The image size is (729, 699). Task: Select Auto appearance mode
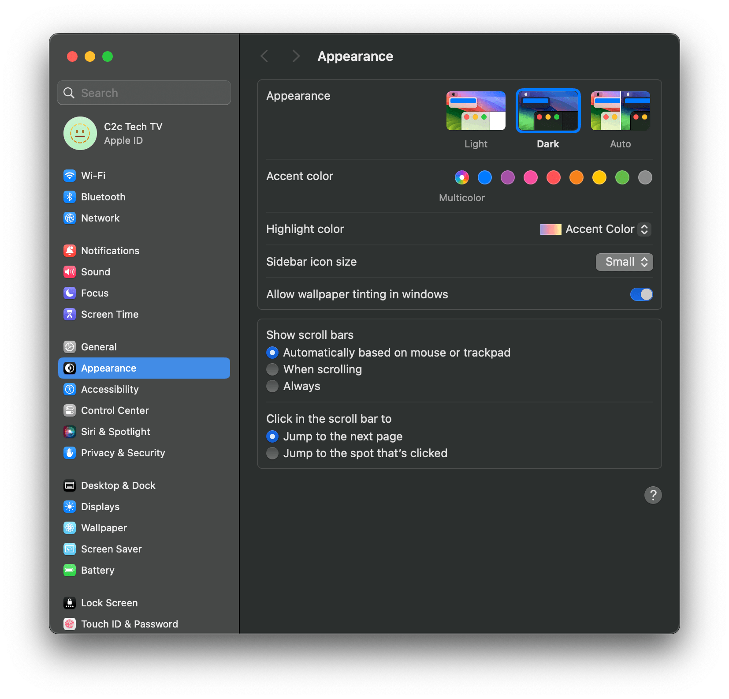(620, 111)
